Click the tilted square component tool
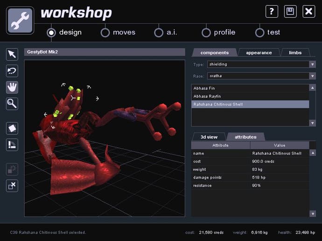This screenshot has width=322, height=241. (12, 128)
